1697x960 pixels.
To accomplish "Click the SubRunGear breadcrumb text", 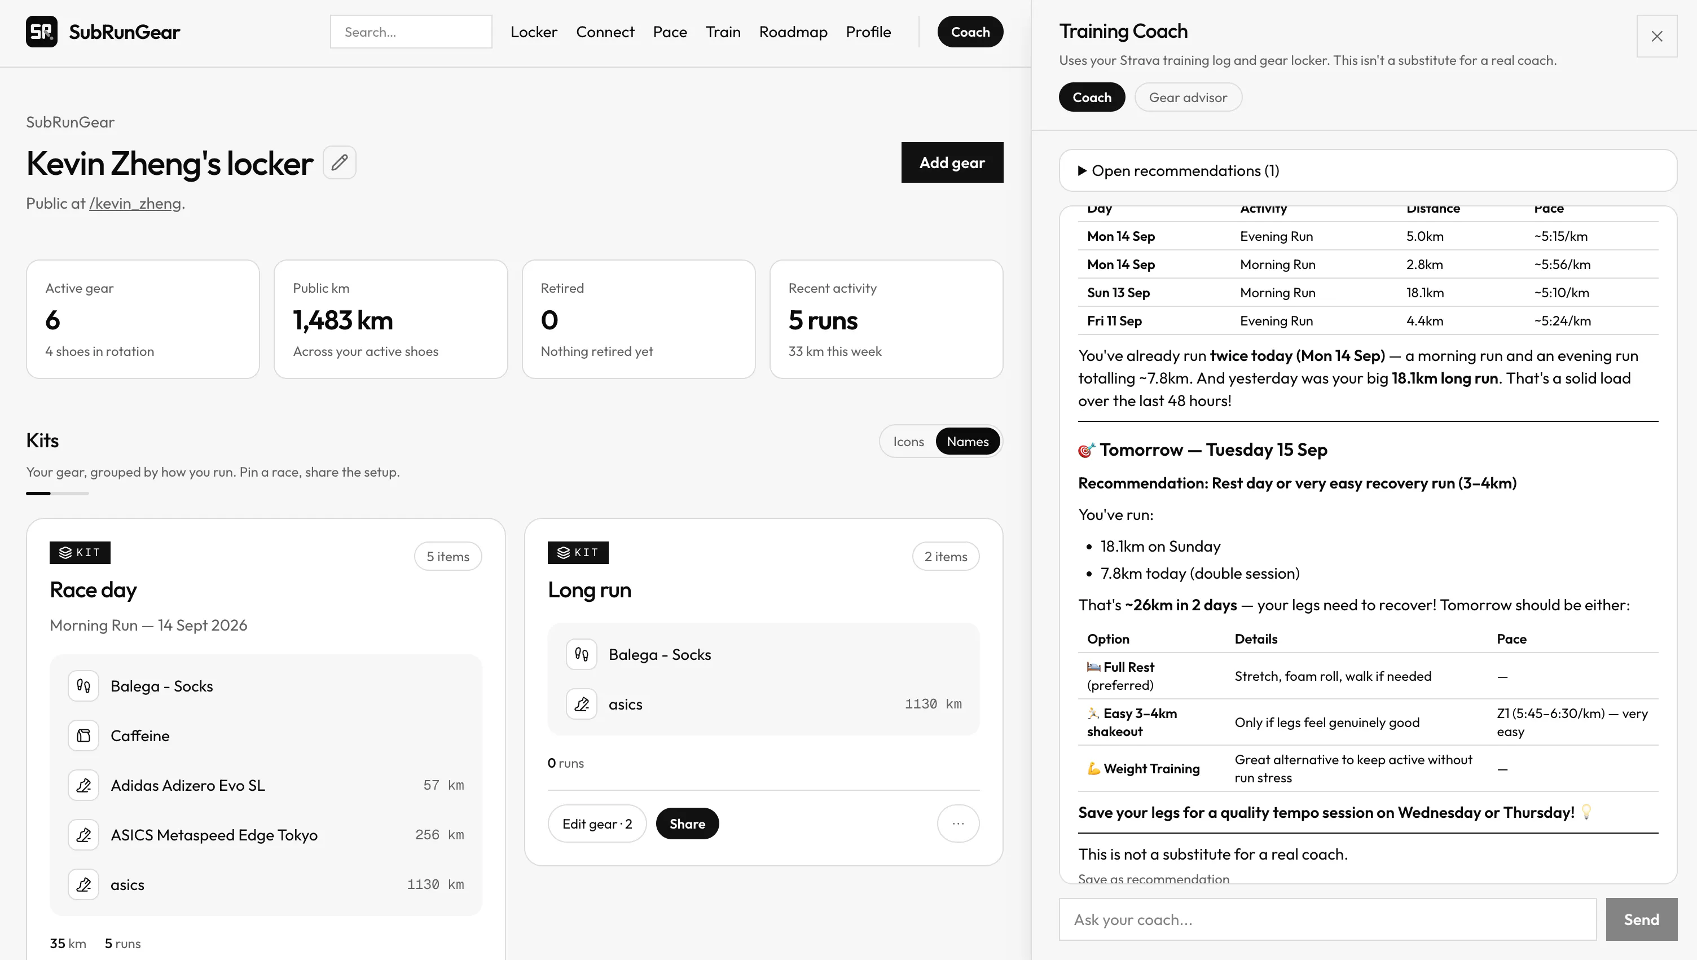I will pos(70,122).
